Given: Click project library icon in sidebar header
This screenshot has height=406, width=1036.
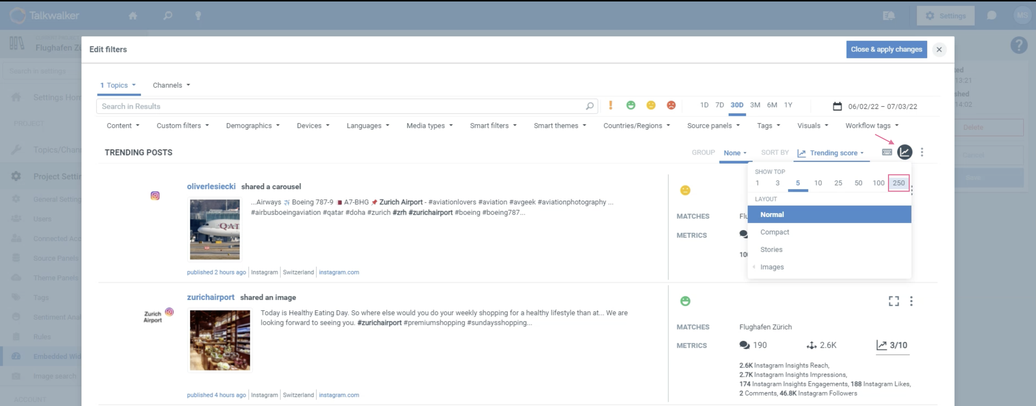Looking at the screenshot, I should click(17, 43).
